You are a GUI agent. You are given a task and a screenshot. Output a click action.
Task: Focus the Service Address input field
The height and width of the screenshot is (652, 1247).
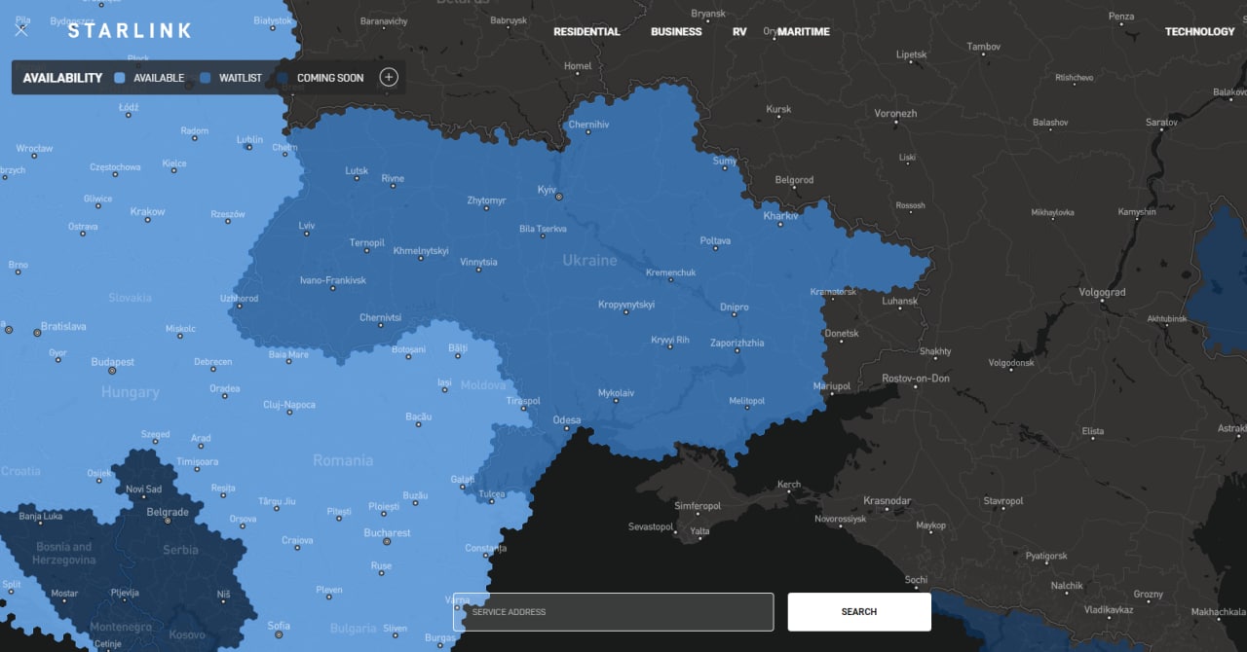click(x=613, y=612)
